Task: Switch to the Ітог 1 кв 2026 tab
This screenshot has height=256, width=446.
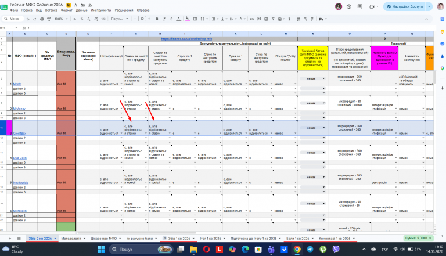Action: tap(210, 239)
